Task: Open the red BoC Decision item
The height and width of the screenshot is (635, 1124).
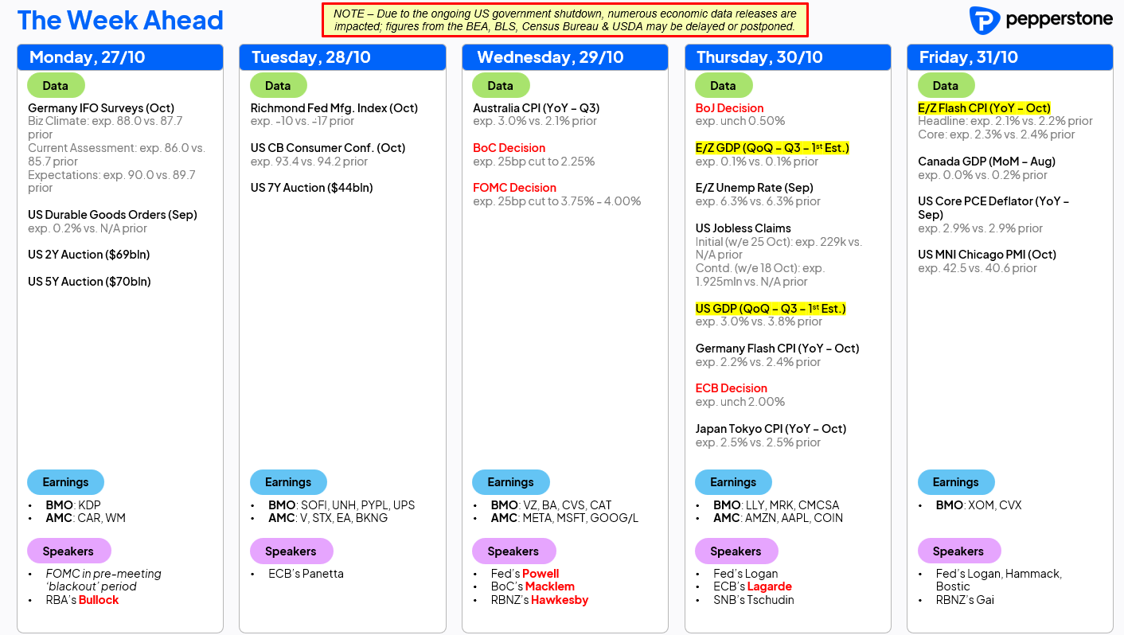Action: 509,148
